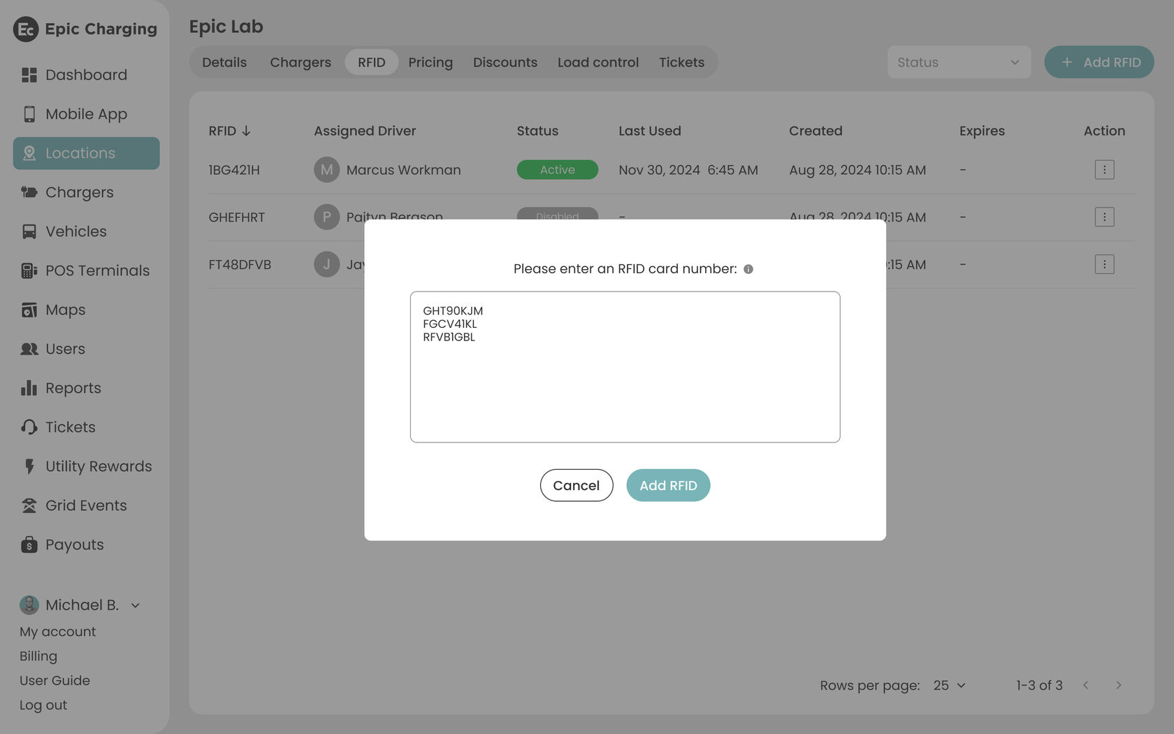Open the Users people icon
Screen dimensions: 1174x734
29,349
